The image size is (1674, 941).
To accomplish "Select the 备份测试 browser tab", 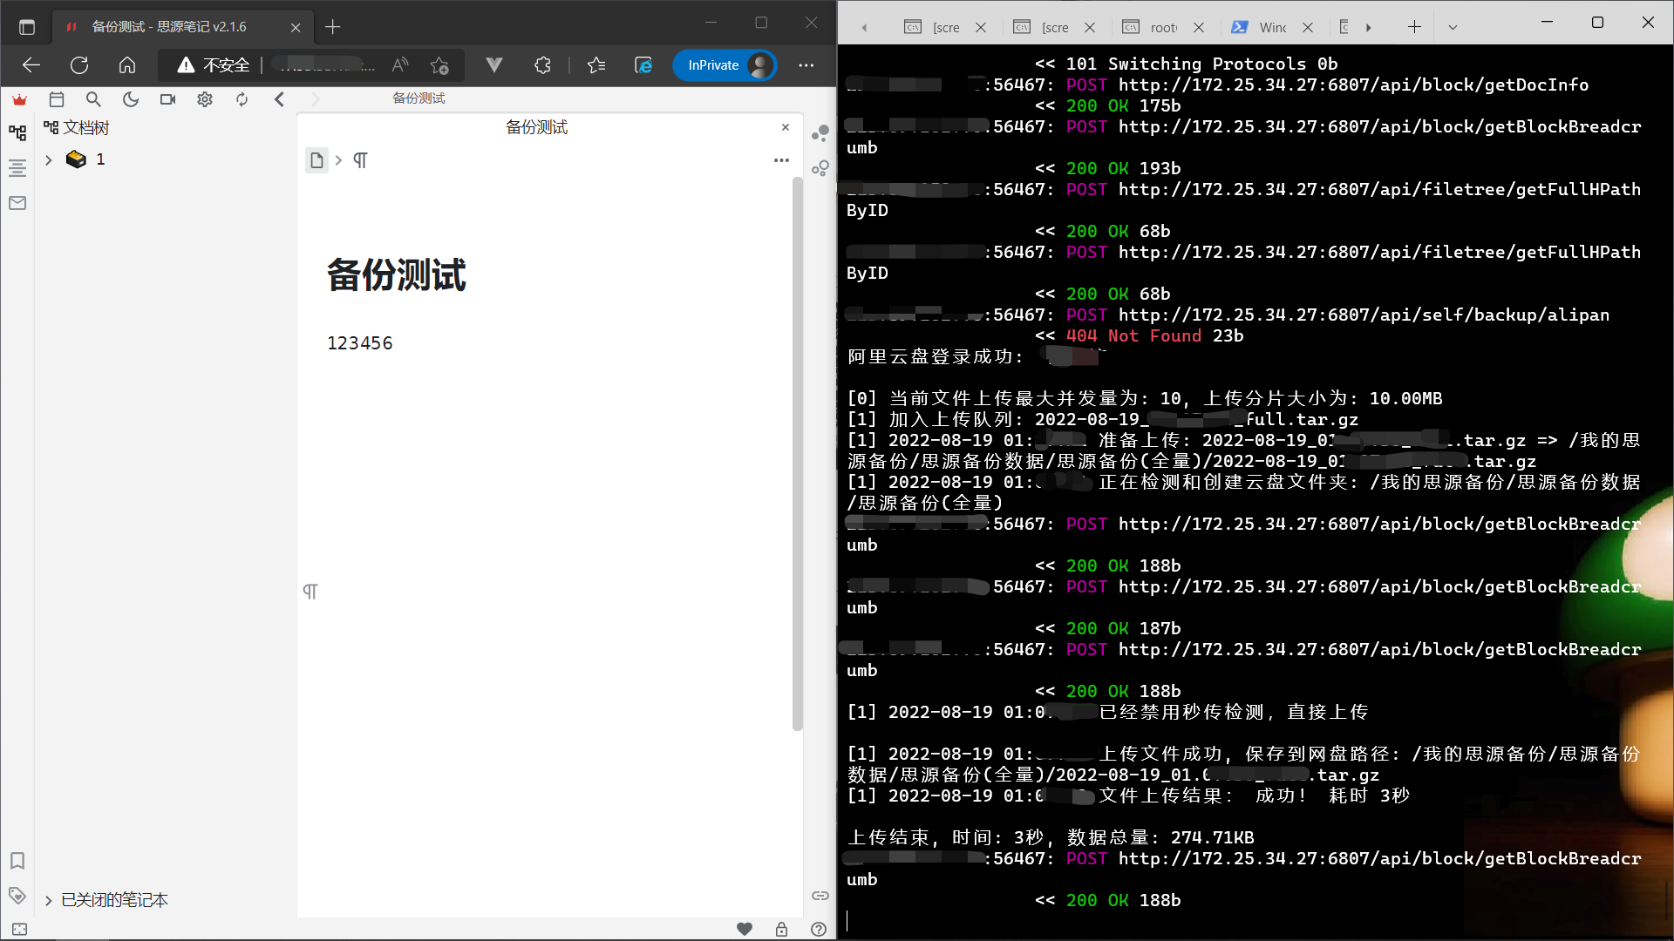I will click(170, 27).
